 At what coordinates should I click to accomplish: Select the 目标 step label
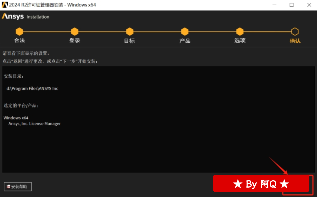coord(129,41)
